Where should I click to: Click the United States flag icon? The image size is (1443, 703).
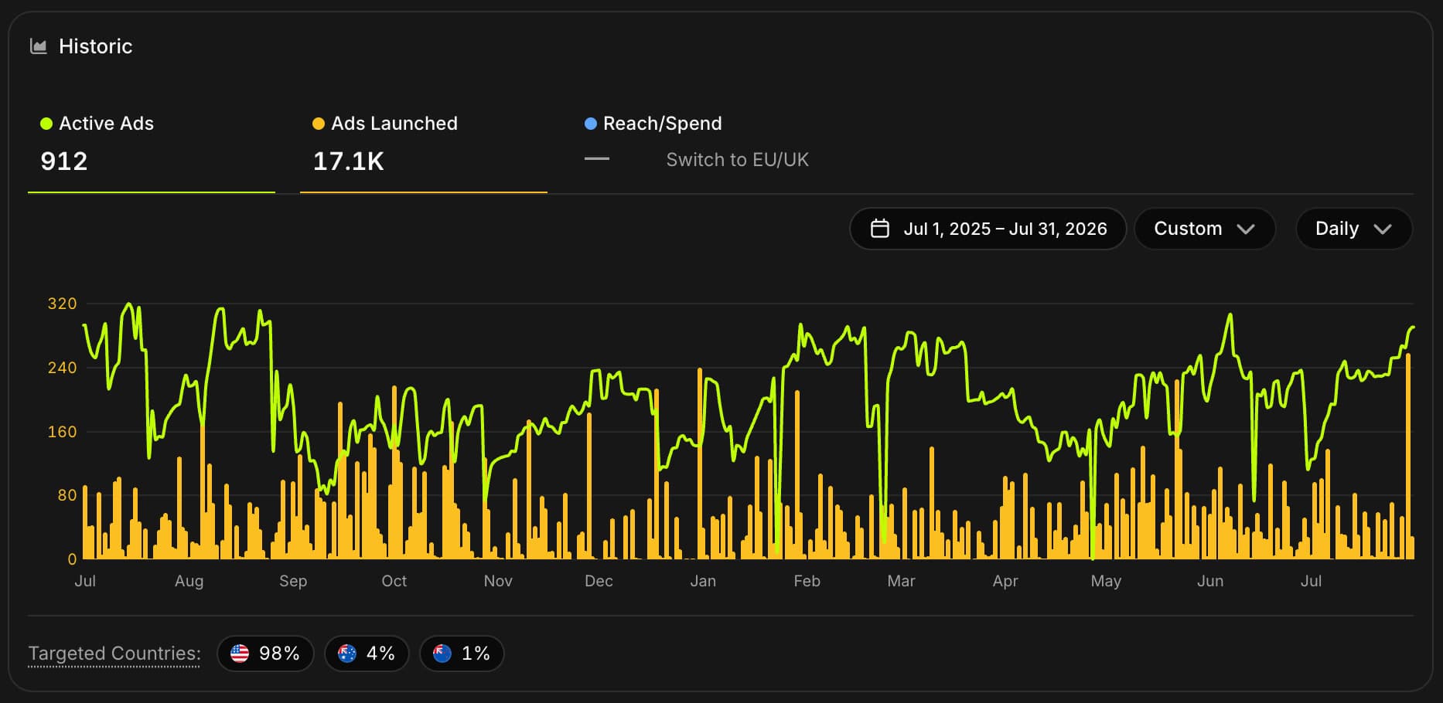240,654
